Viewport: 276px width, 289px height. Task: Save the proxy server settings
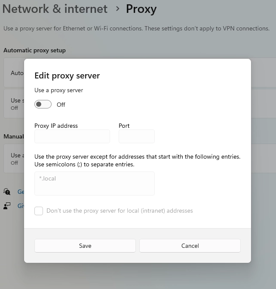(85, 246)
